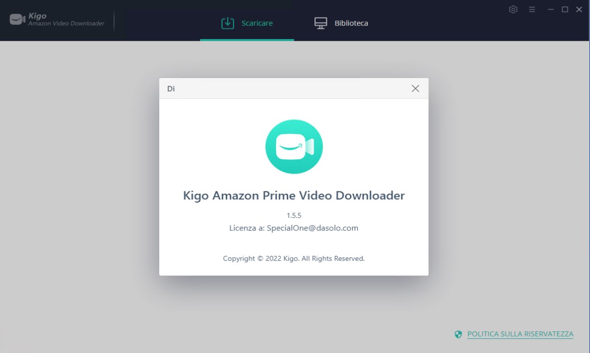Click the Kigo camera logo in header

[x=17, y=19]
